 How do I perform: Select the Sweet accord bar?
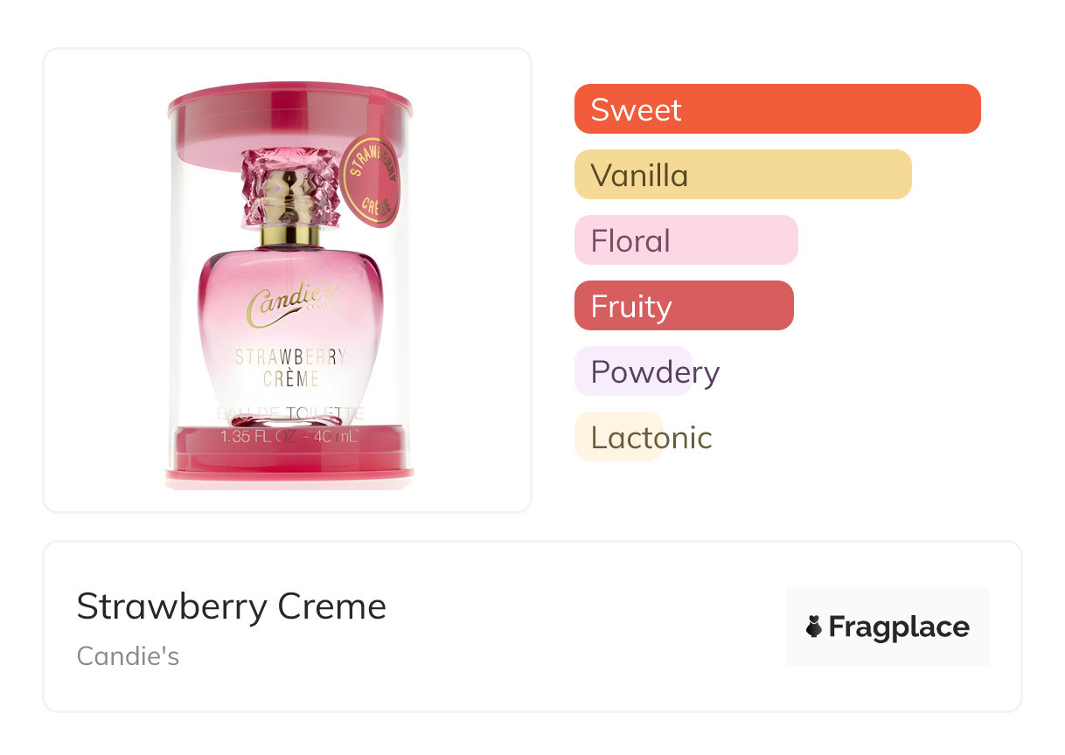point(776,109)
